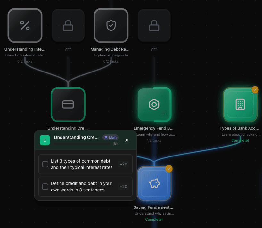Close the Understanding Credit task popup
Screen dimensions: 262x228
pyautogui.click(x=127, y=140)
